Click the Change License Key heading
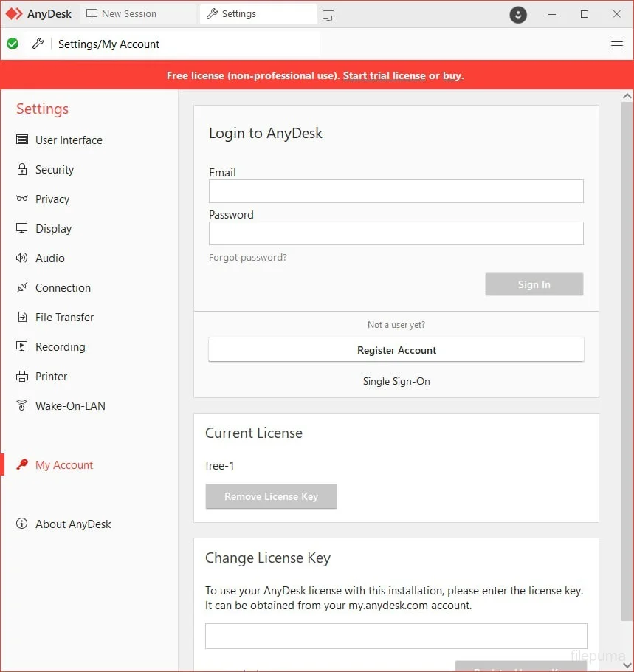Viewport: 634px width, 672px height. click(268, 558)
